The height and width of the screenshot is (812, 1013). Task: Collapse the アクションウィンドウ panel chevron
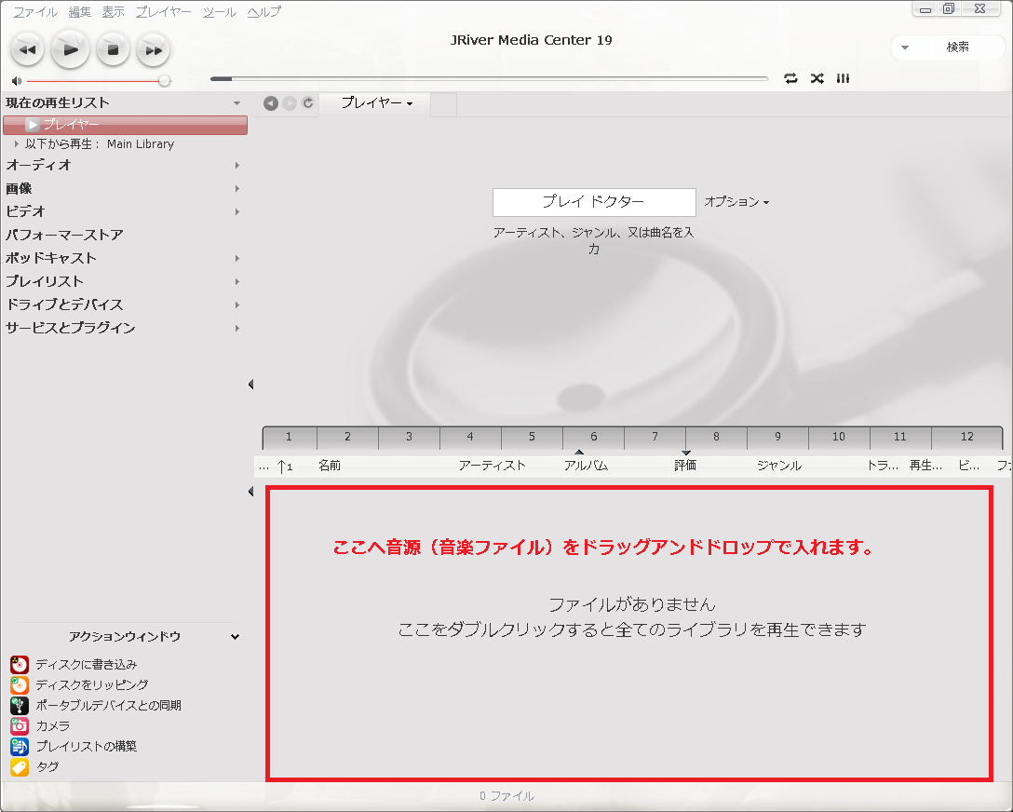click(x=236, y=637)
